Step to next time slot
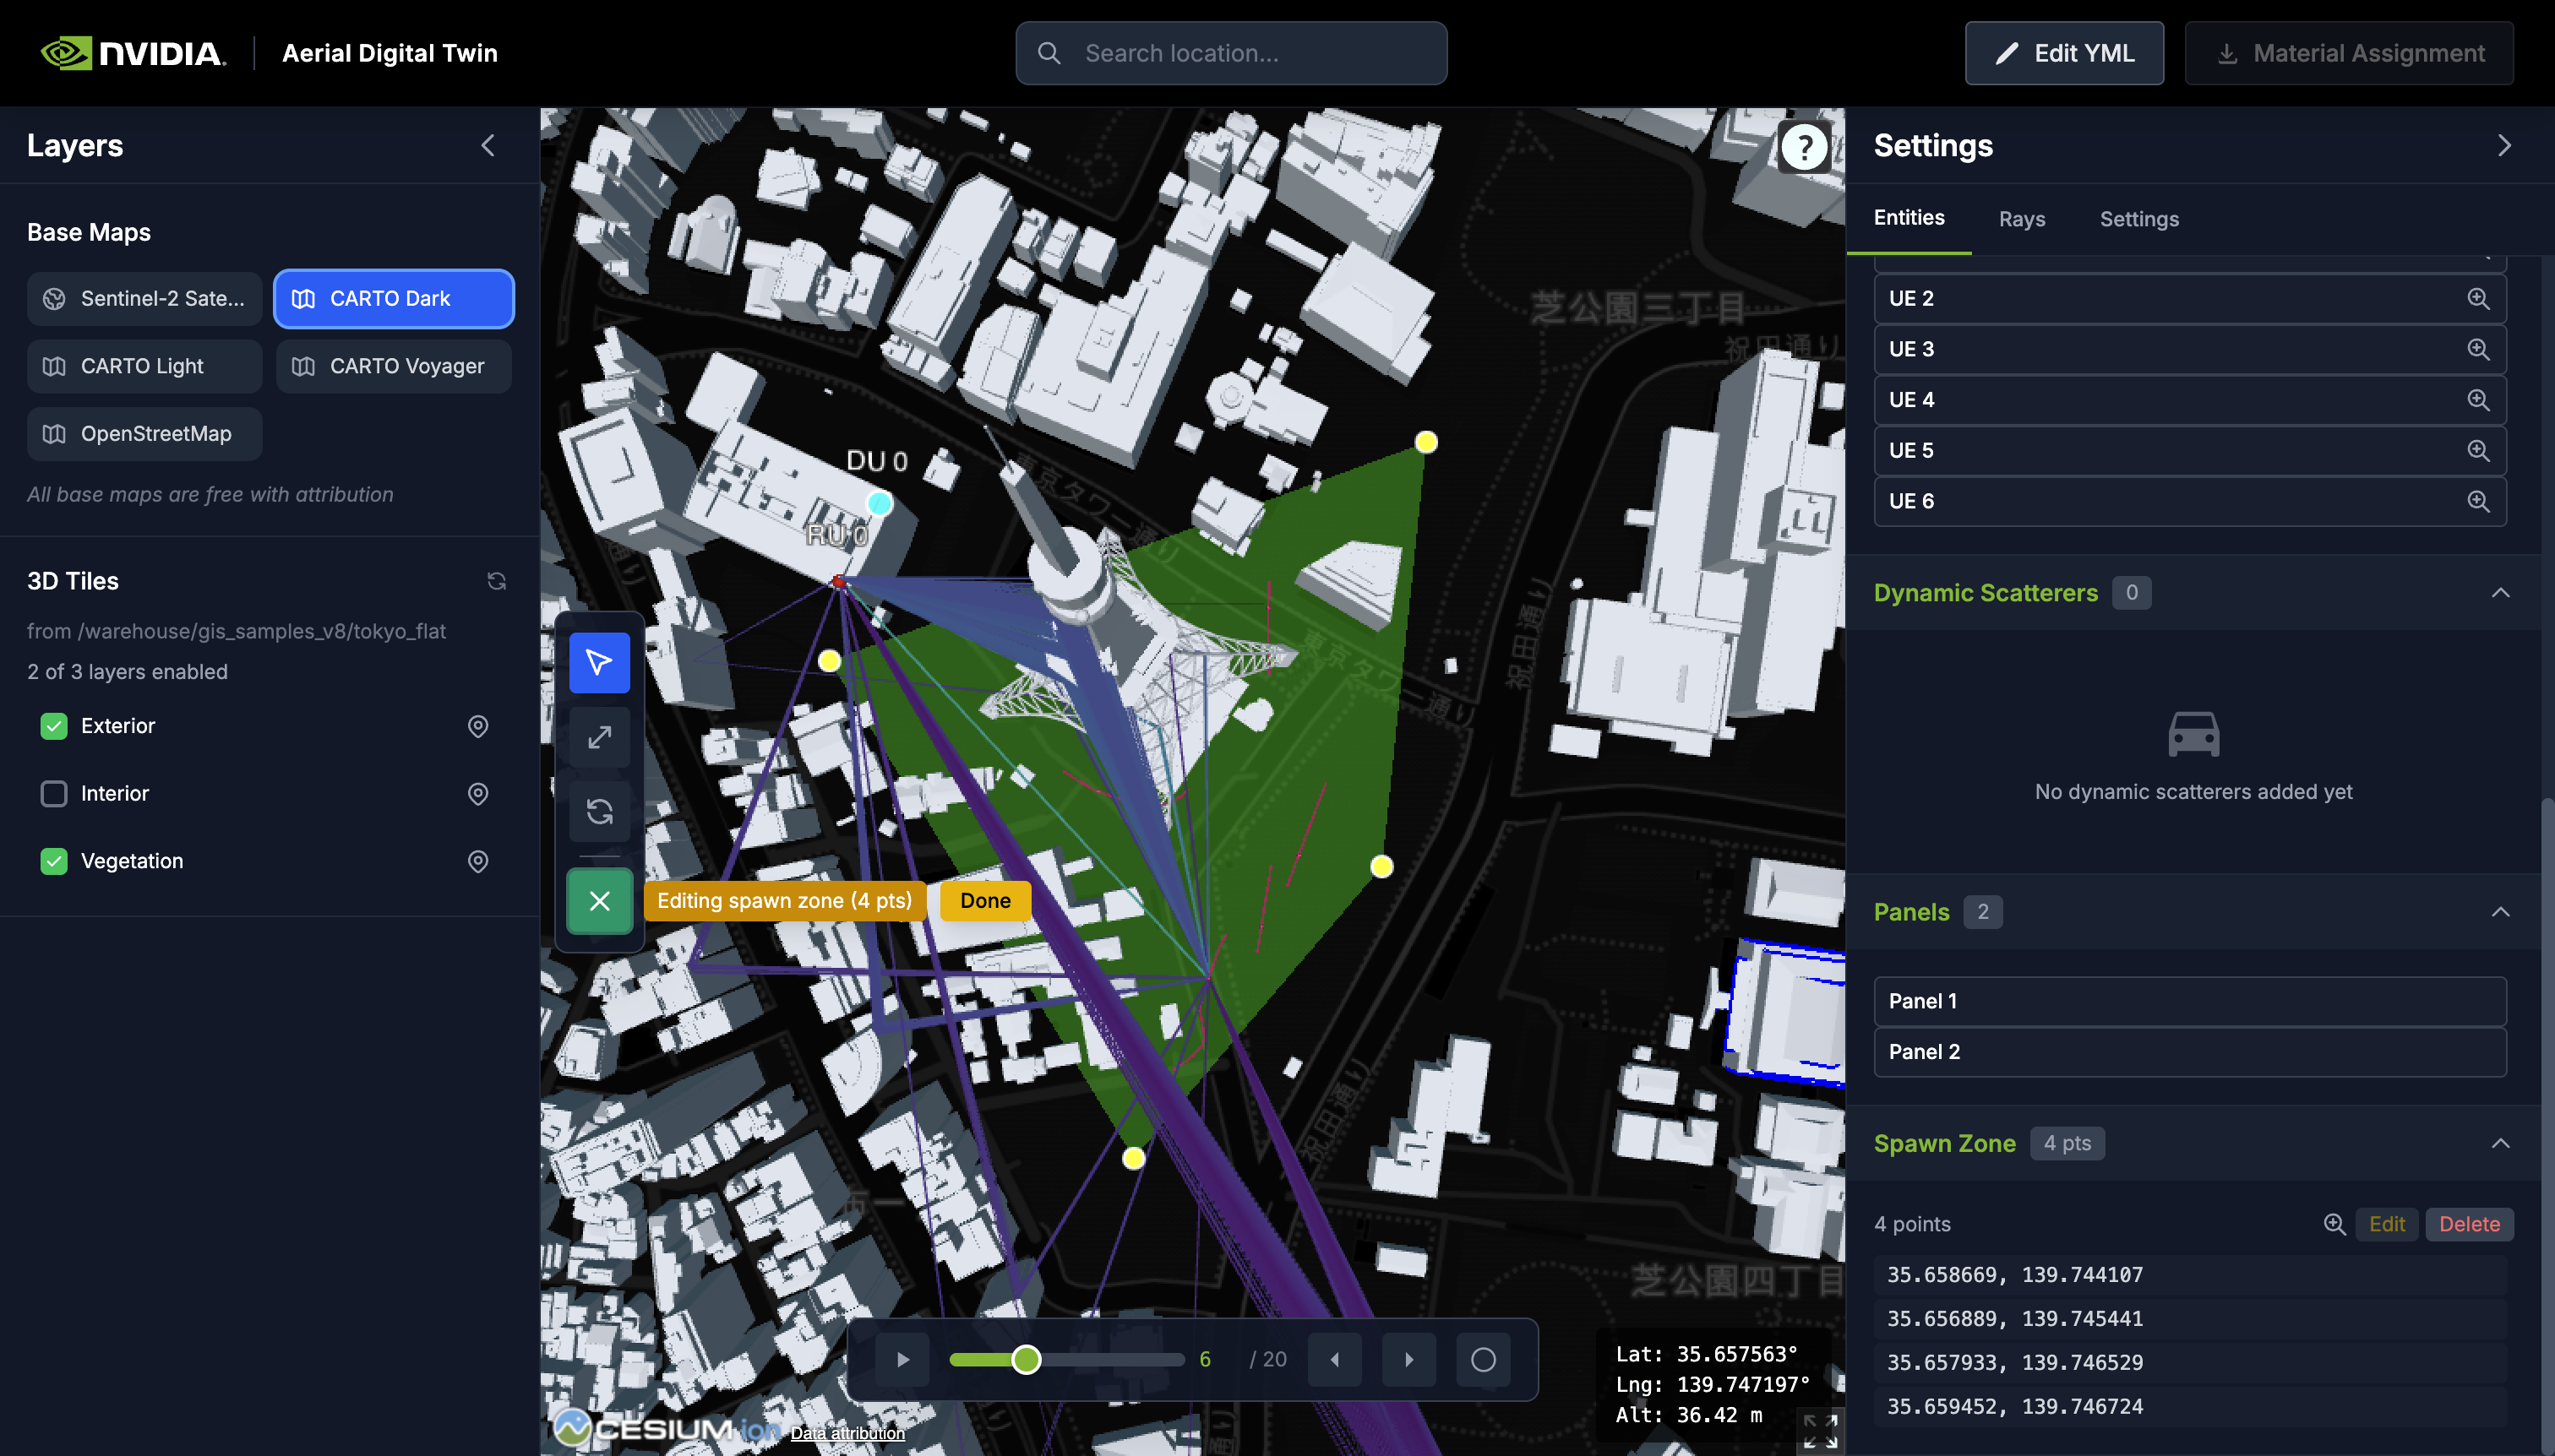2555x1456 pixels. click(1408, 1360)
